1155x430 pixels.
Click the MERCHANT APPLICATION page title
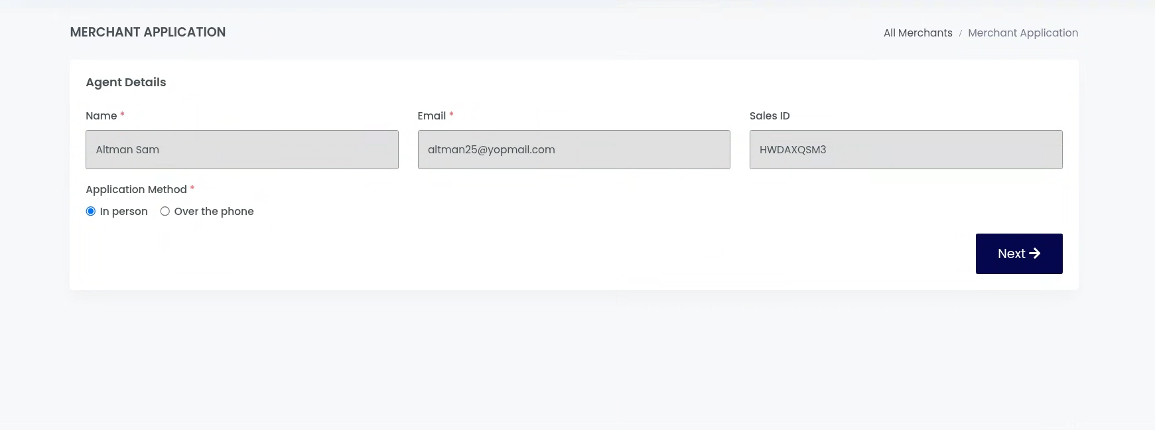[x=147, y=32]
